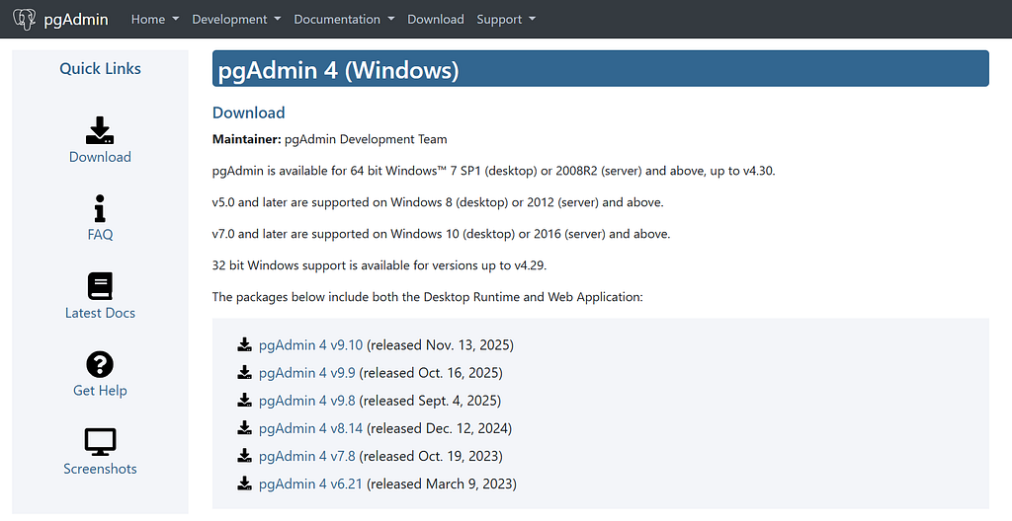Image resolution: width=1012 pixels, height=521 pixels.
Task: Click the Latest Docs book icon
Action: pyautogui.click(x=100, y=286)
